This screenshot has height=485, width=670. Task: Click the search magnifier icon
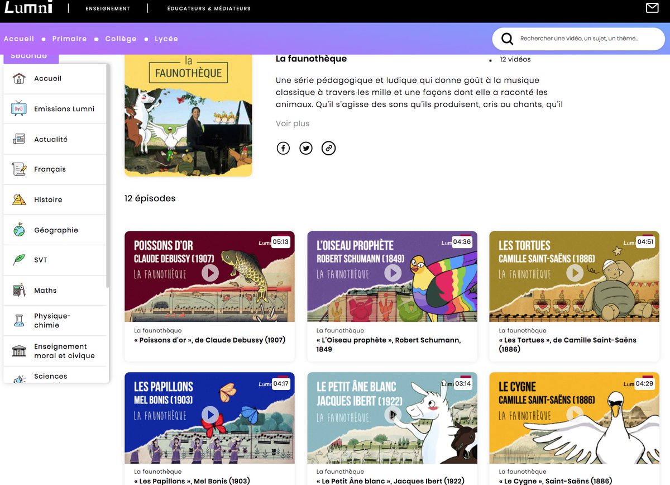507,39
